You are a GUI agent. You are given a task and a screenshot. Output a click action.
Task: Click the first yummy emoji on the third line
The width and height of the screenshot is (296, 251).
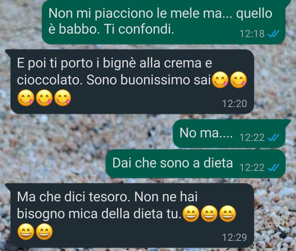(x=26, y=98)
